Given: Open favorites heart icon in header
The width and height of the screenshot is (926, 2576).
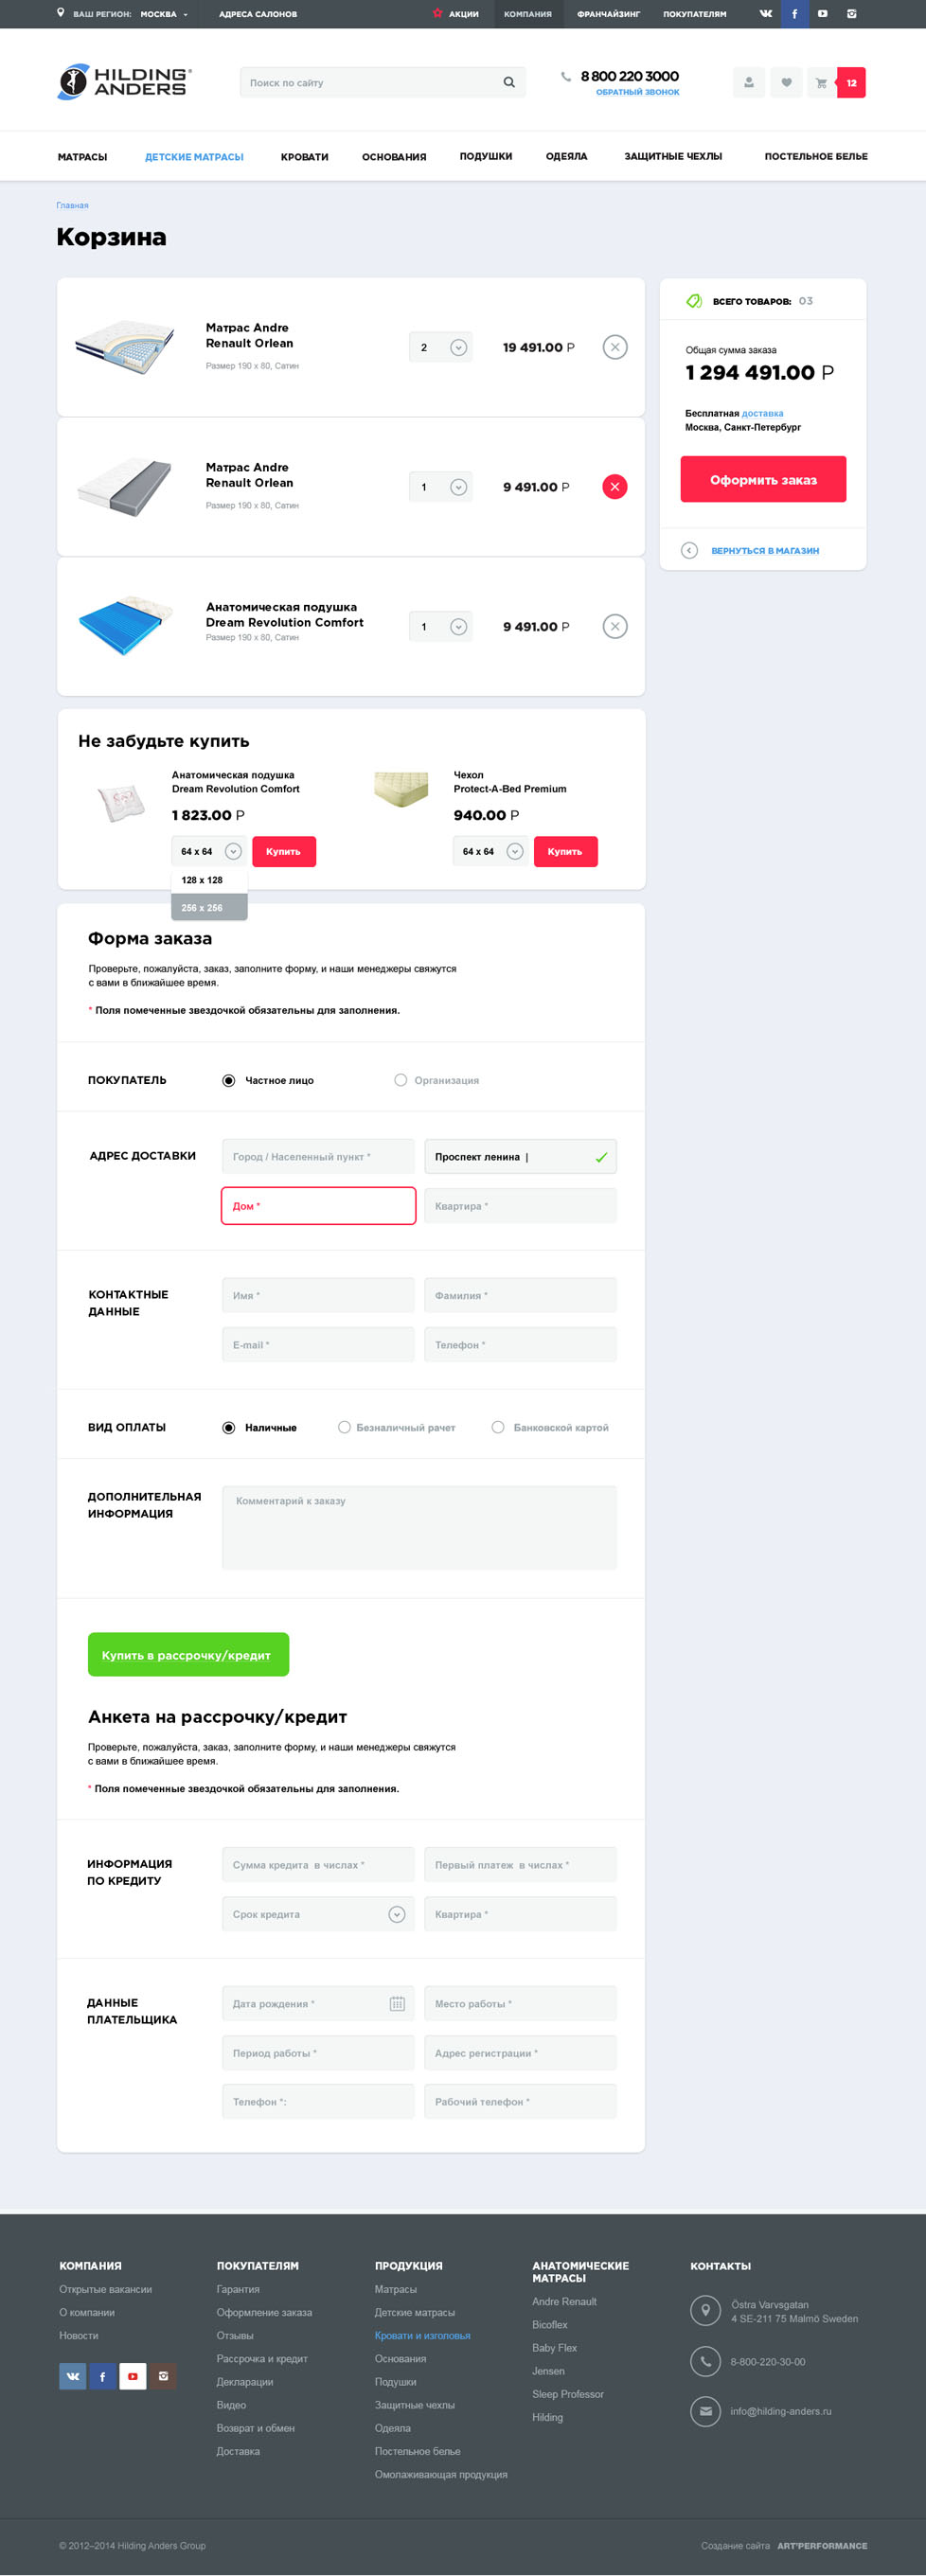Looking at the screenshot, I should [x=786, y=83].
